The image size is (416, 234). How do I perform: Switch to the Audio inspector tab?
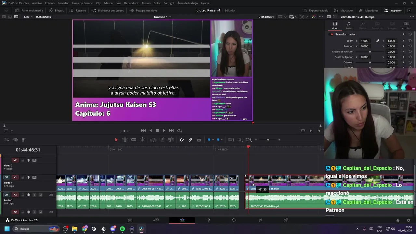[349, 25]
